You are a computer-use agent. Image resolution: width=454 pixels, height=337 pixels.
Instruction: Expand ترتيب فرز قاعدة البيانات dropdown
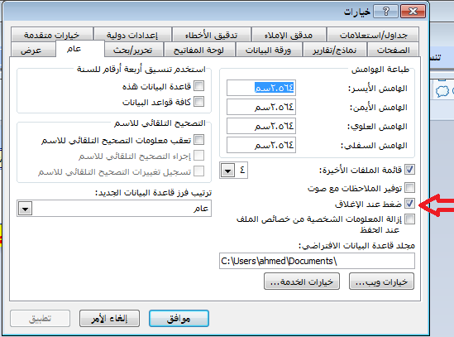(25, 209)
